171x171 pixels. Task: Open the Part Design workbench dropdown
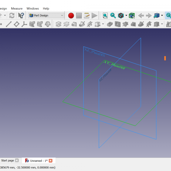pos(46,15)
